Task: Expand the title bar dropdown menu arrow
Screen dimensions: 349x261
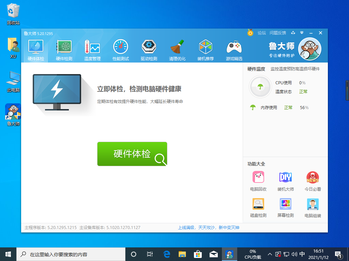Action: (x=302, y=33)
